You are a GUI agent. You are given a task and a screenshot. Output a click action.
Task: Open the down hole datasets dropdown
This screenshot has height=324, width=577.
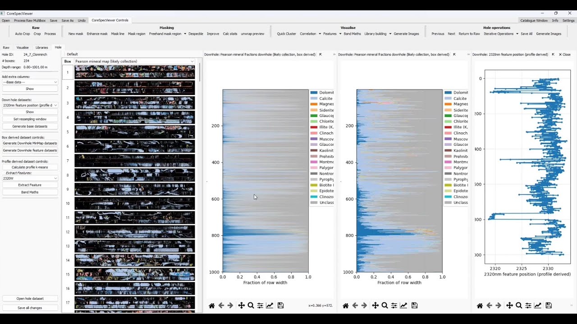pyautogui.click(x=30, y=105)
